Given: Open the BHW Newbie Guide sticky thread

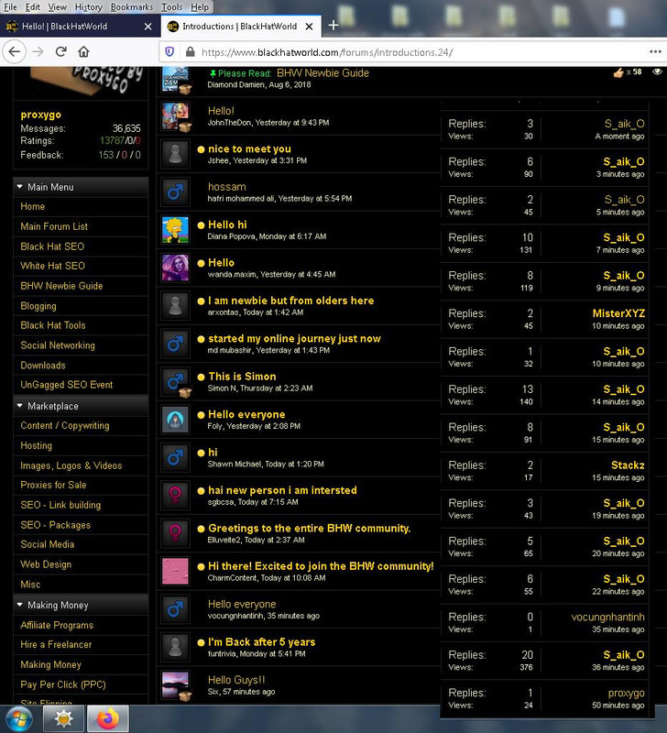Looking at the screenshot, I should (x=323, y=73).
